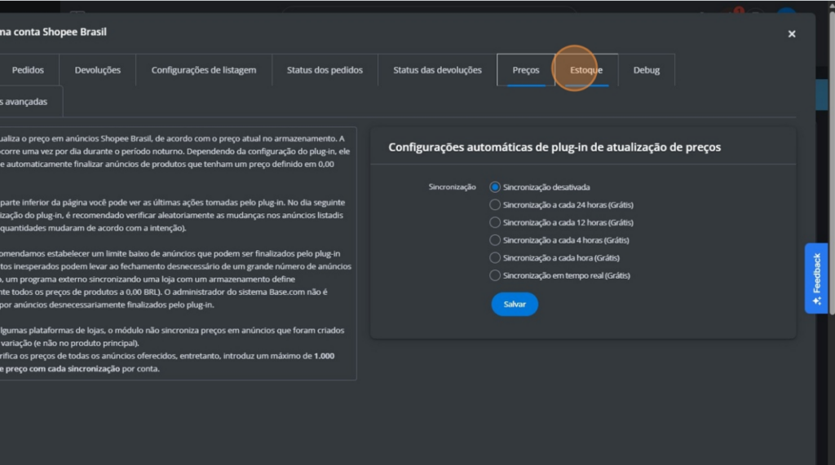835x465 pixels.
Task: Click the Salvar button
Action: (x=515, y=304)
